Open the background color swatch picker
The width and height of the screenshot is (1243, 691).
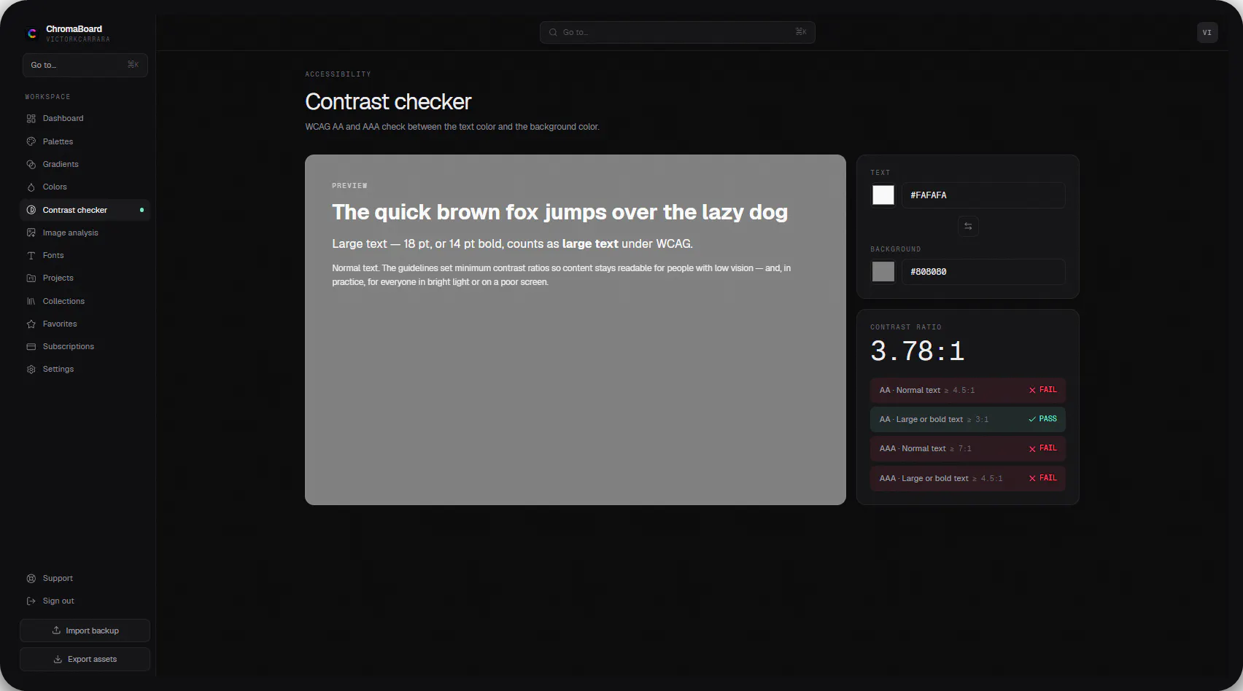(883, 272)
